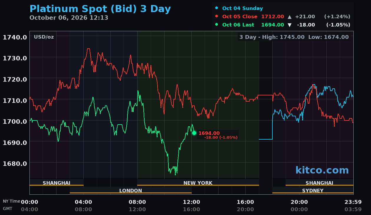Click the date 'October 06, 2026 12:13'
The image size is (371, 215).
[69, 18]
